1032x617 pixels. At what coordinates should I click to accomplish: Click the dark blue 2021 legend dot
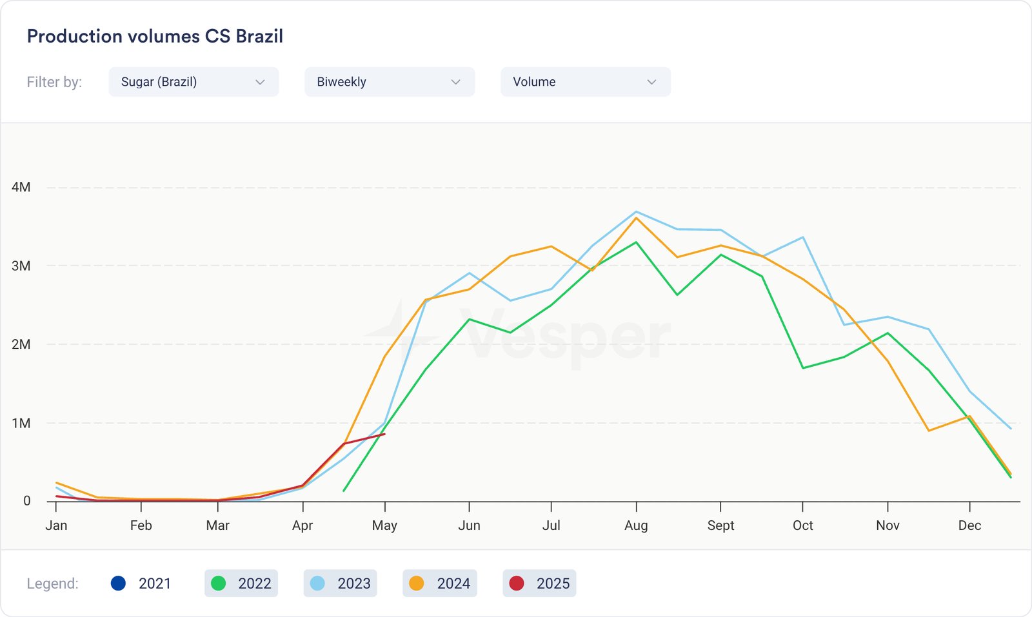coord(118,583)
